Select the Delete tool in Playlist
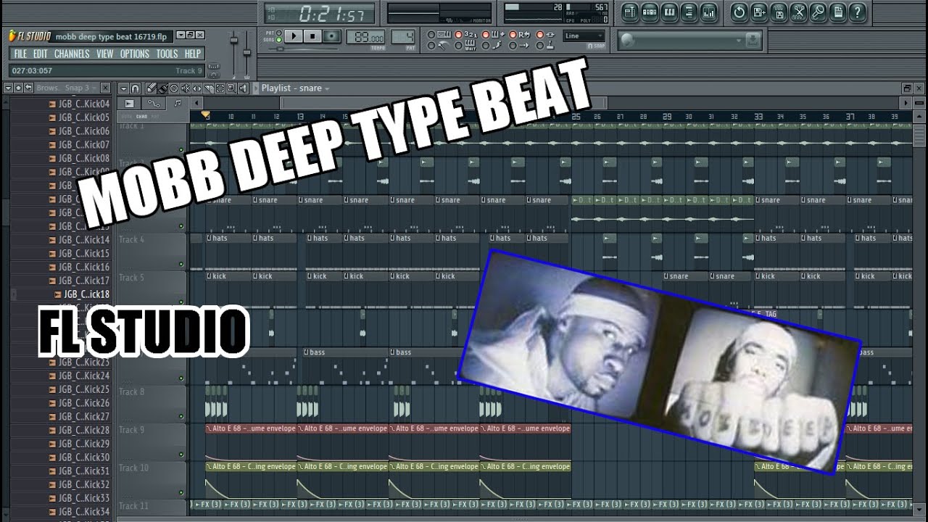 click(174, 88)
